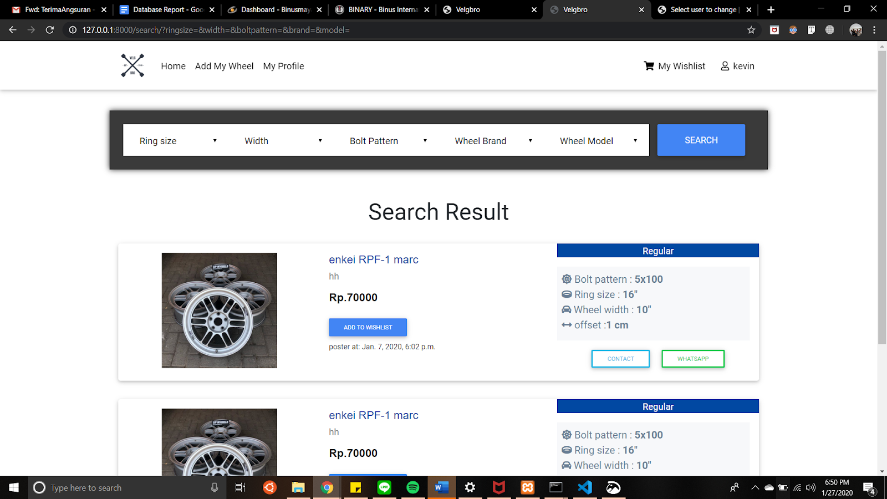Click My Wishlist text link
Viewport: 887px width, 499px height.
pos(682,66)
